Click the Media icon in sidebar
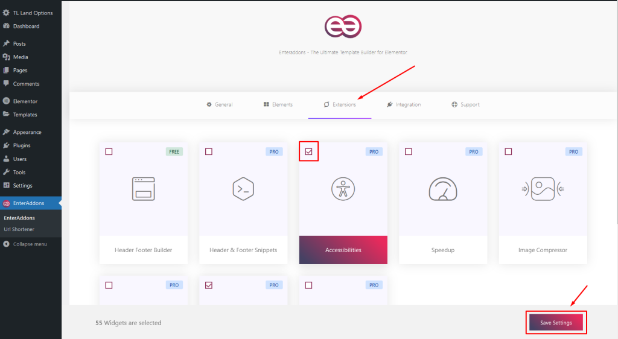This screenshot has height=339, width=618. pyautogui.click(x=6, y=57)
